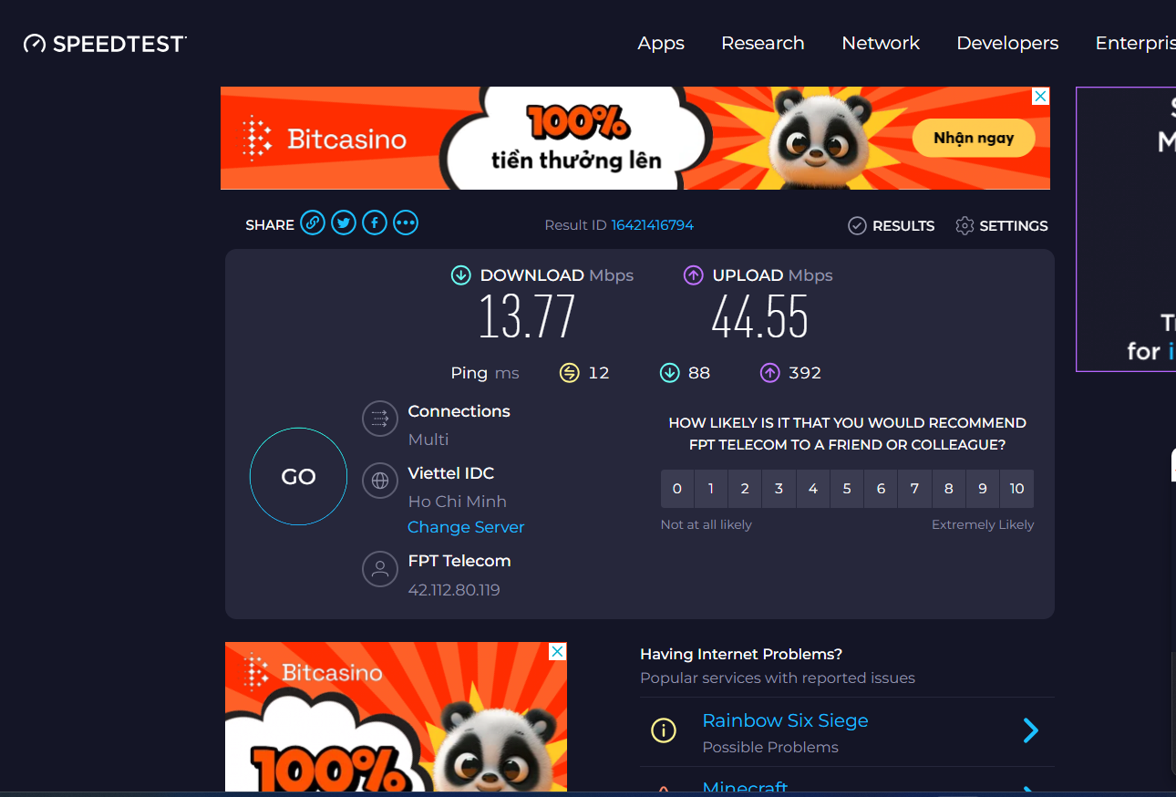This screenshot has height=797, width=1176.
Task: Share the result on Twitter
Action: click(x=344, y=223)
